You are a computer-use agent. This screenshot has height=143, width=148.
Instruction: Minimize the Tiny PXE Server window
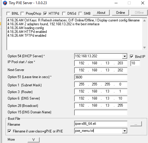[x=116, y=3]
